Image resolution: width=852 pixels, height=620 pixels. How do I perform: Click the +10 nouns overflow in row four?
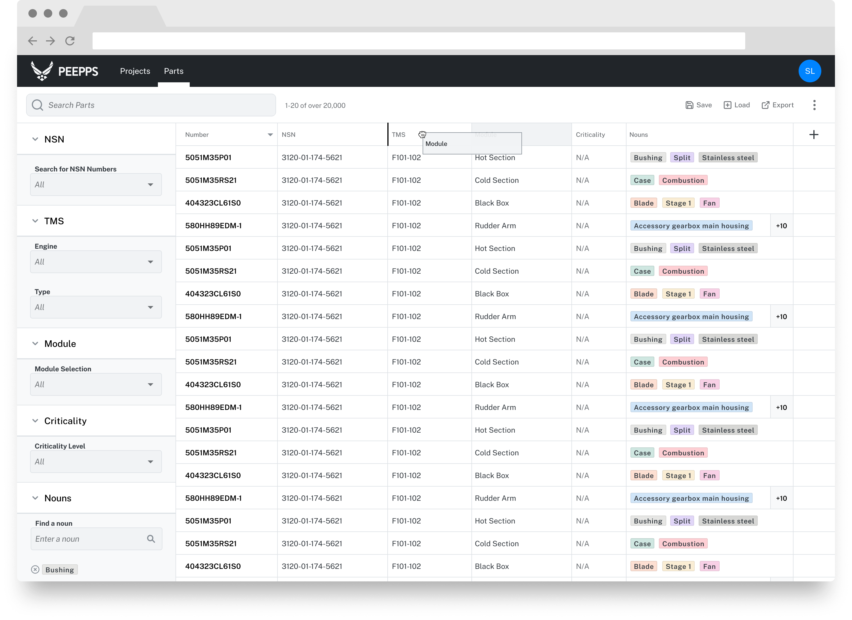781,226
